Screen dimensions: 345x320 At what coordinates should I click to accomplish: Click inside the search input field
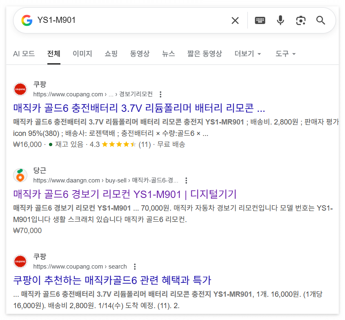click(122, 20)
